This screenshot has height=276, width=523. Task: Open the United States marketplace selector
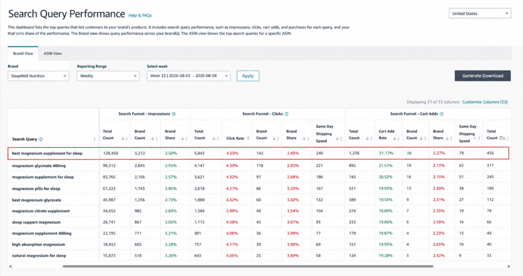pos(480,13)
